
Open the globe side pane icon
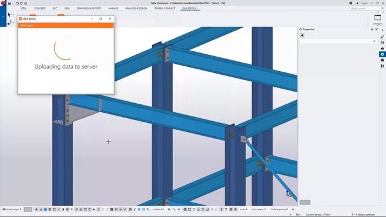[382, 43]
